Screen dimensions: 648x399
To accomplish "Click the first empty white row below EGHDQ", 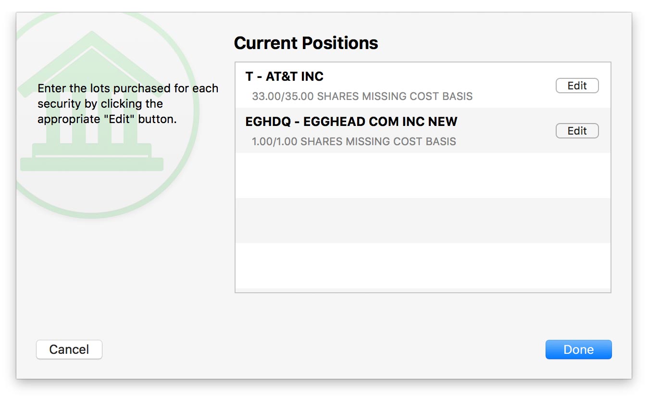I will (x=423, y=175).
